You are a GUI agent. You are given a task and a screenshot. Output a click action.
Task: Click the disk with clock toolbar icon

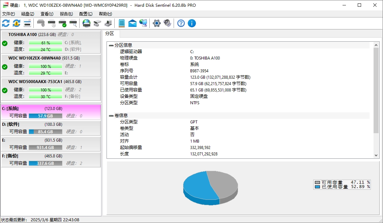click(x=52, y=23)
